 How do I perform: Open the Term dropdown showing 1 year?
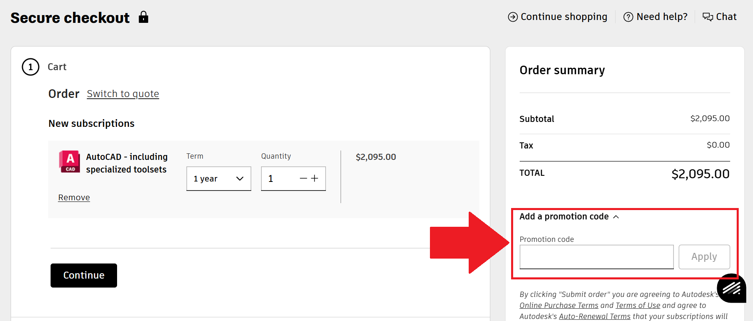219,179
